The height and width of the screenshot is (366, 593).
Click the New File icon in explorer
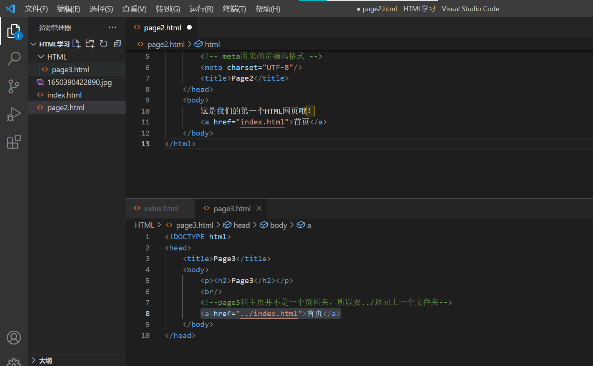click(76, 44)
